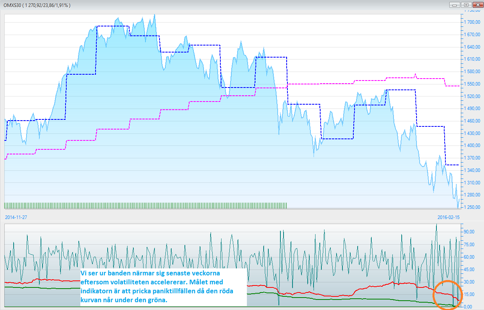Click the 1 430,00 price axis label
The height and width of the screenshot is (310, 484).
pos(472,133)
